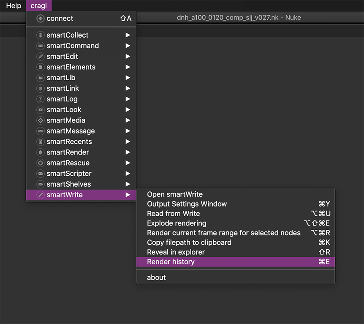This screenshot has width=364, height=324.
Task: Click the smartCollect icon
Action: point(41,35)
